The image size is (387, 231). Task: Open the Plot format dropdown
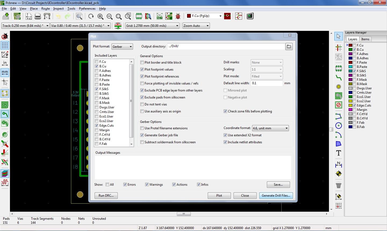tap(122, 47)
